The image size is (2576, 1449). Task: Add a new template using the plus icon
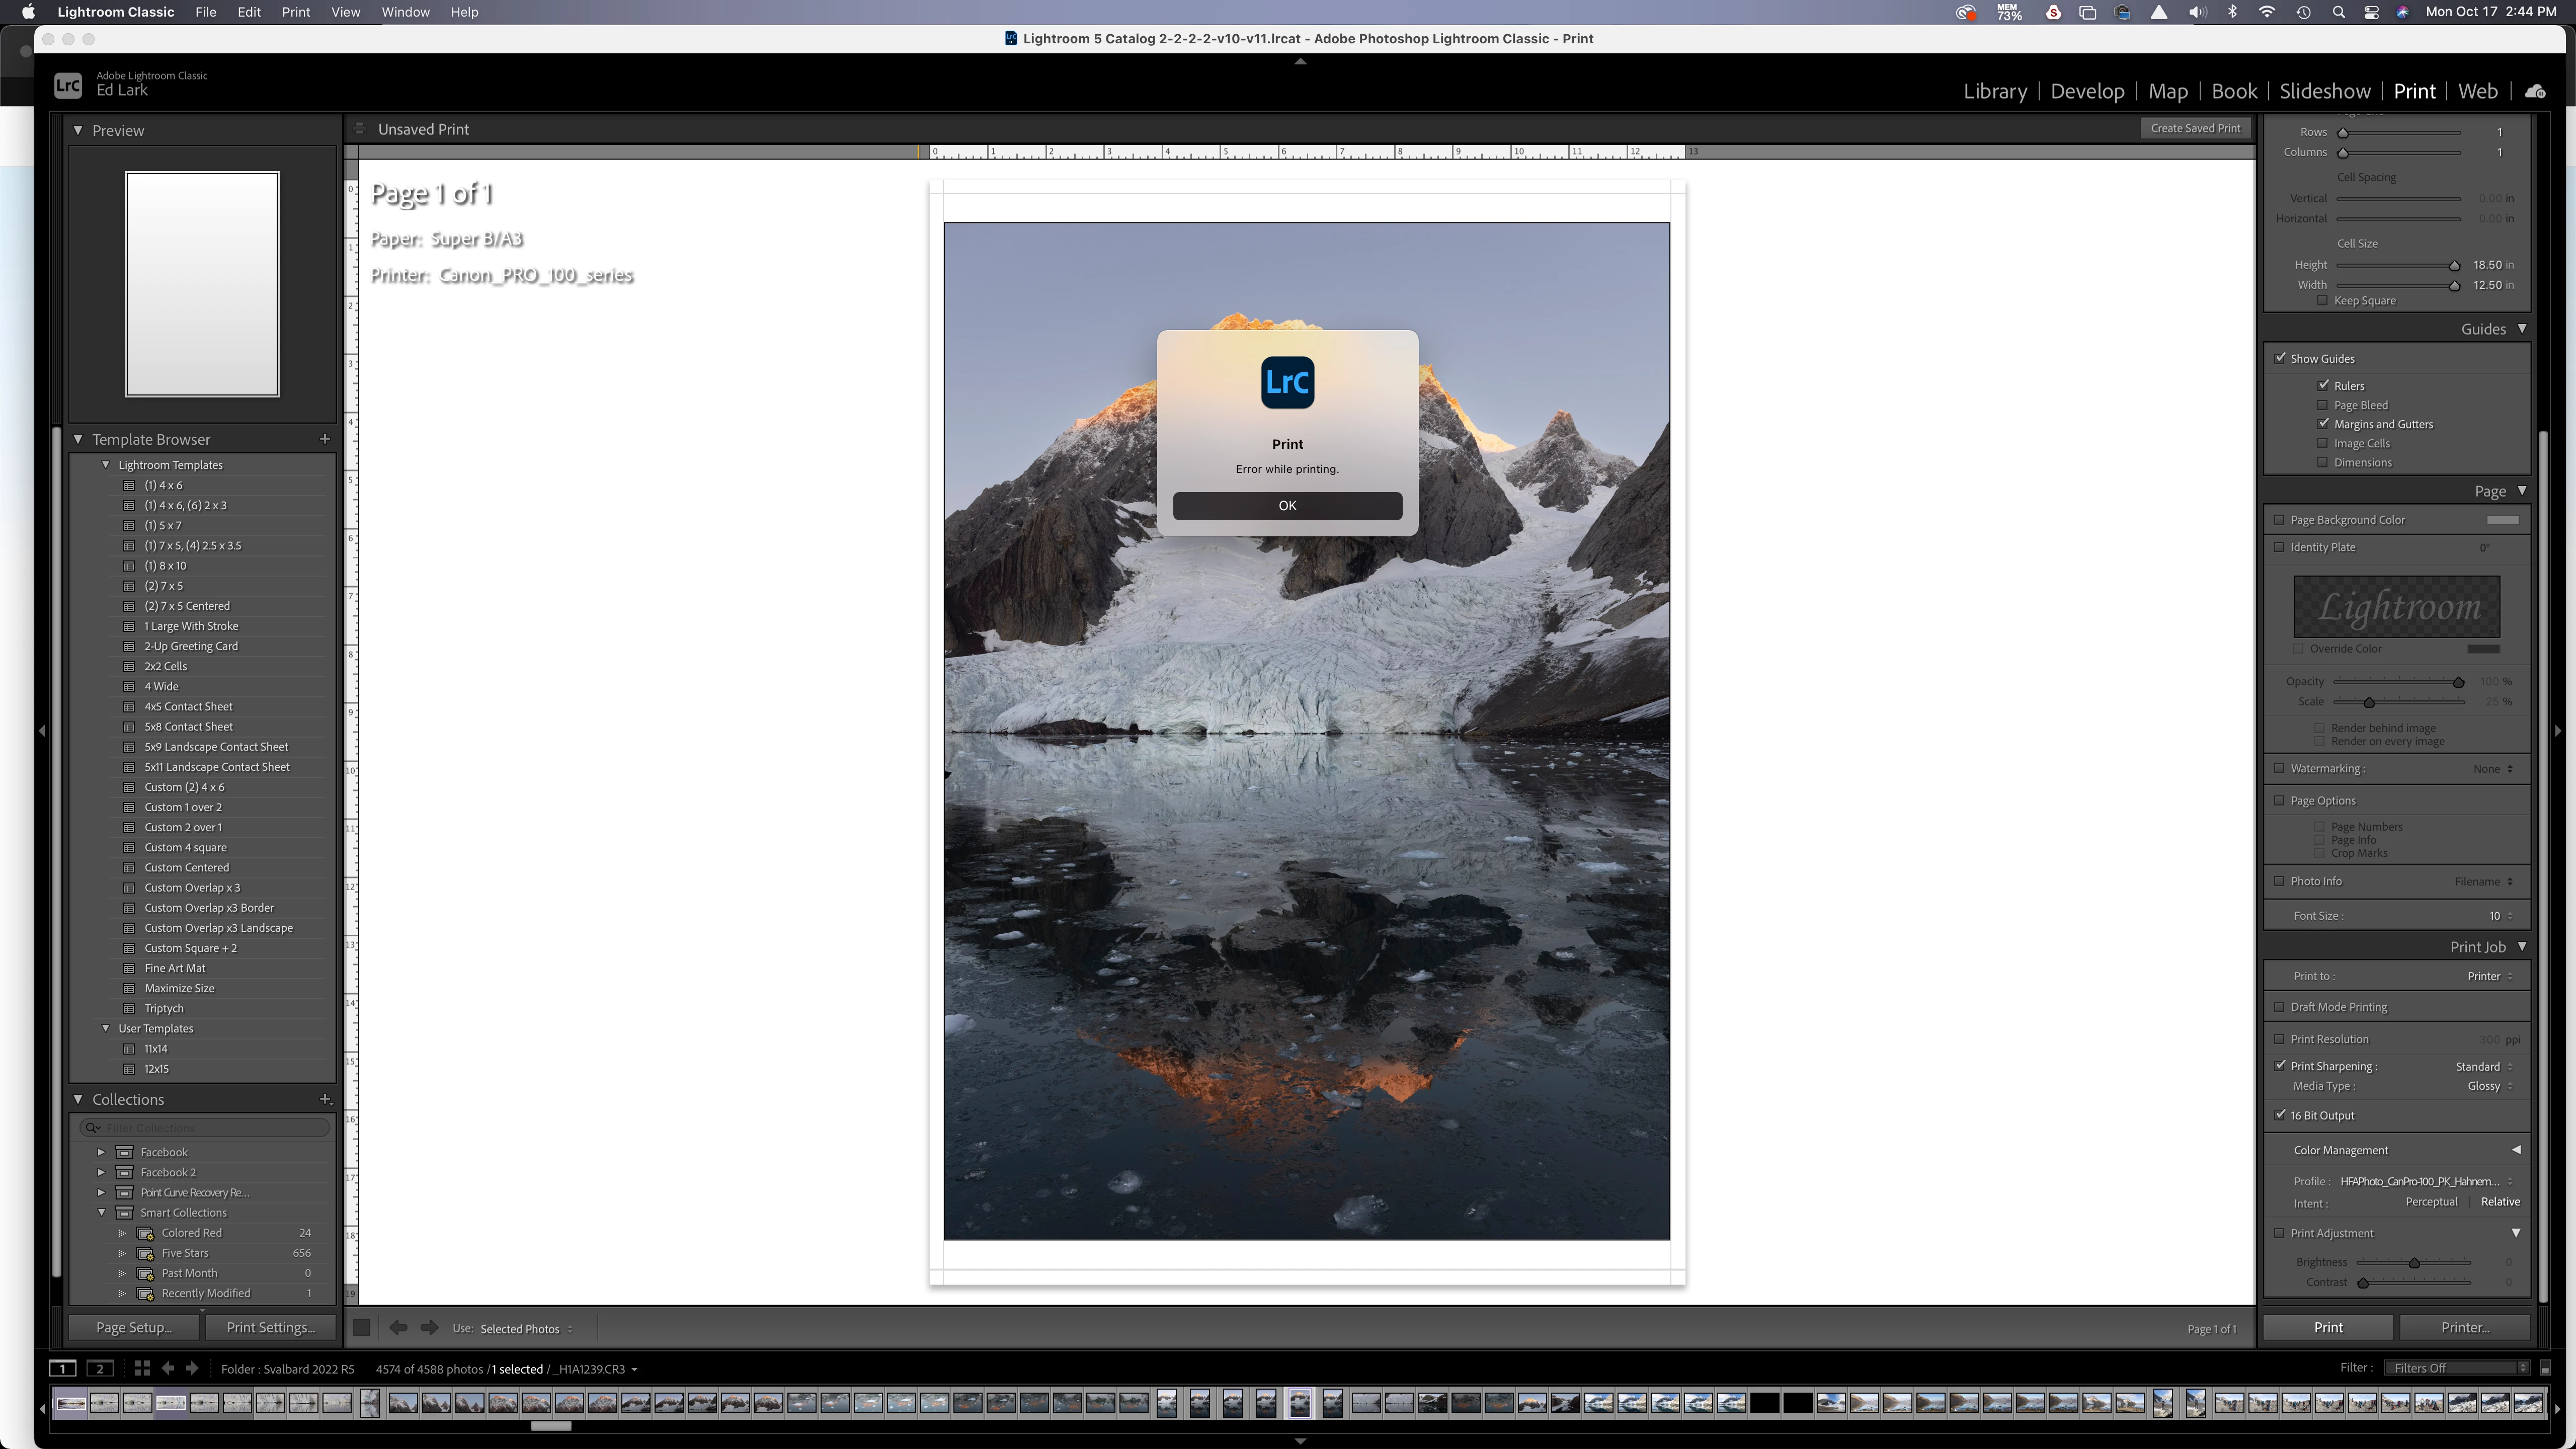tap(324, 438)
